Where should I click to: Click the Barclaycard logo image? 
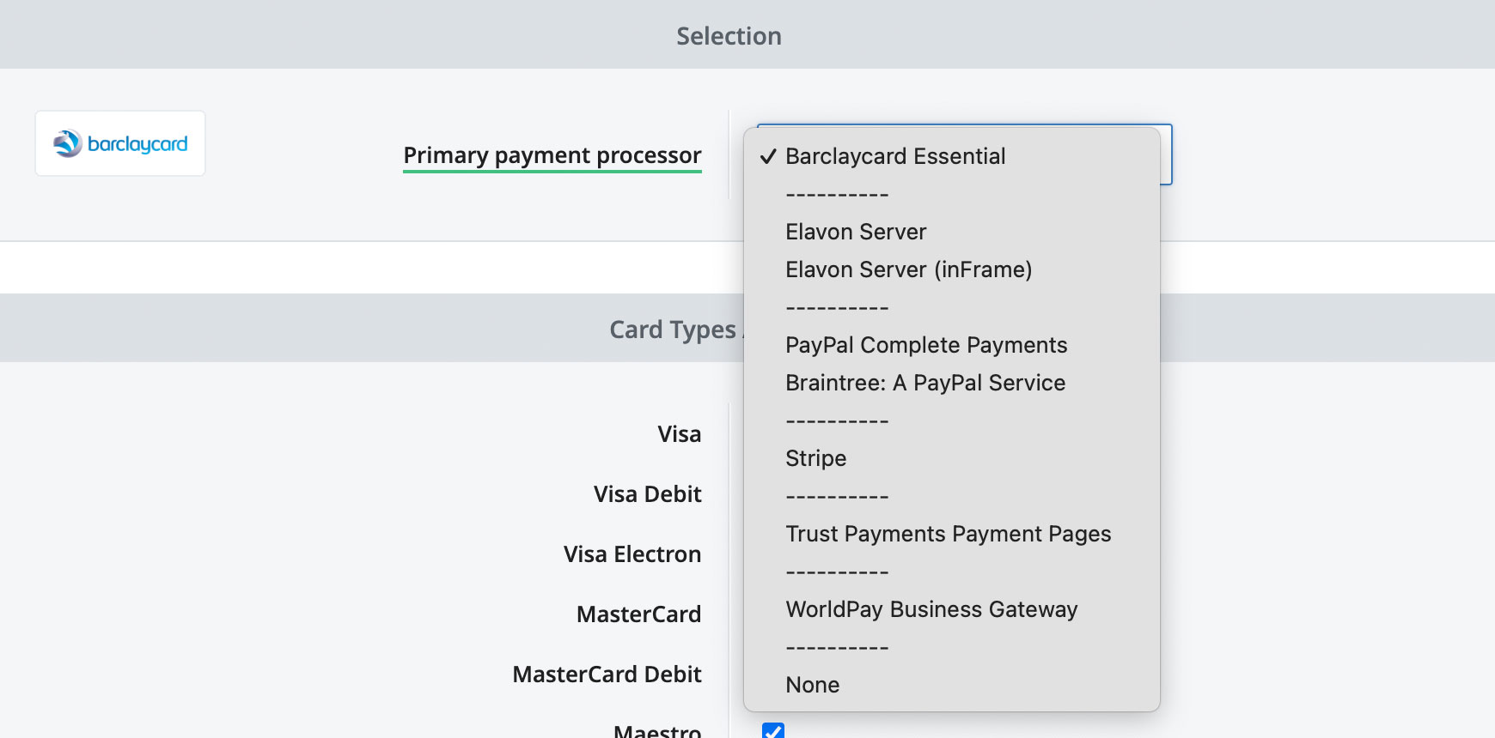point(120,143)
